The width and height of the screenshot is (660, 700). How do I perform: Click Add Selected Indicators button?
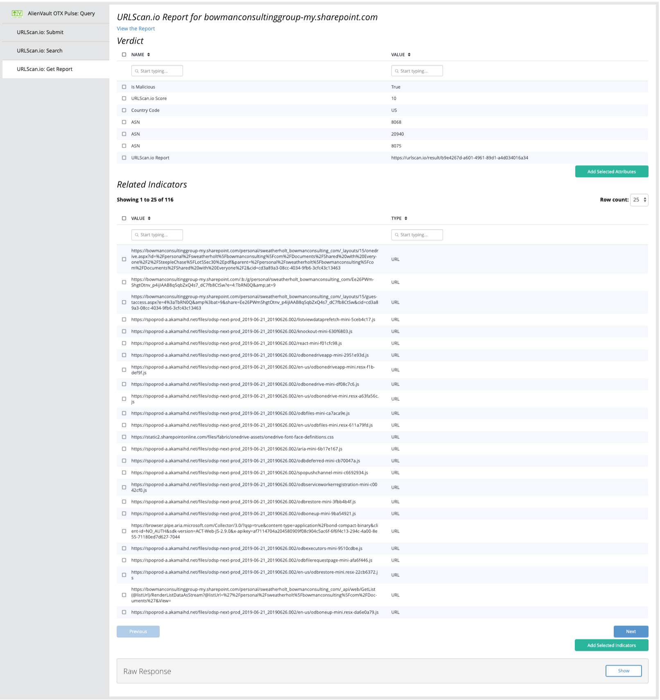click(611, 646)
